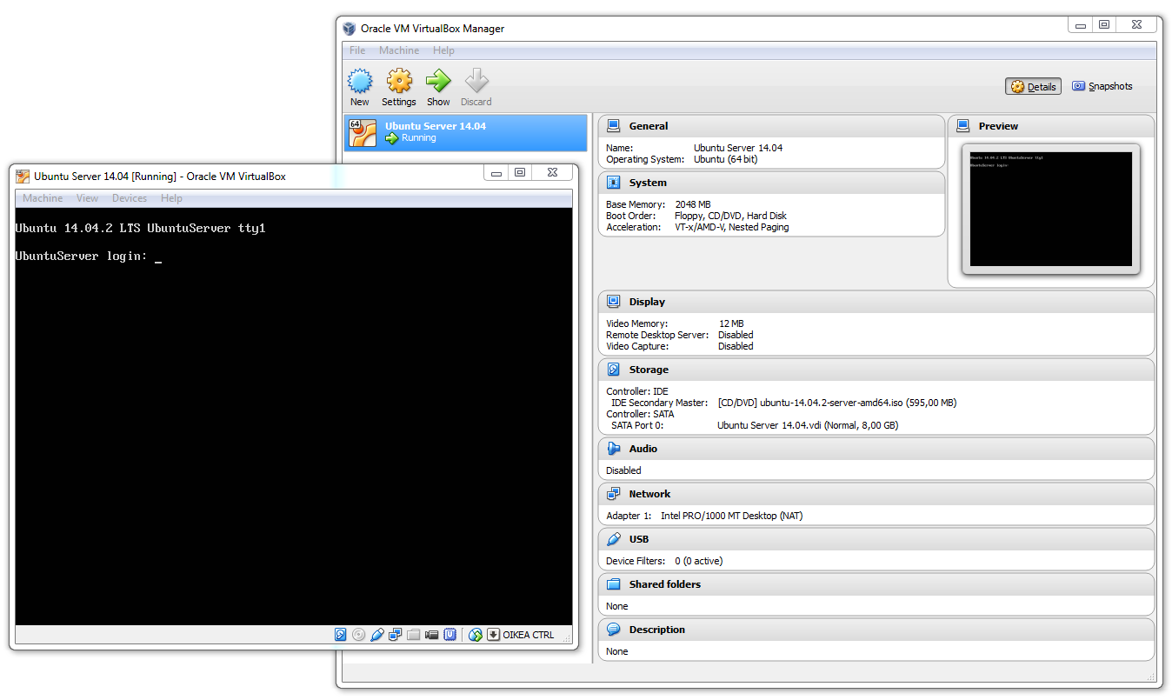Click the Description speech bubble icon
Image resolution: width=1172 pixels, height=700 pixels.
tap(614, 630)
